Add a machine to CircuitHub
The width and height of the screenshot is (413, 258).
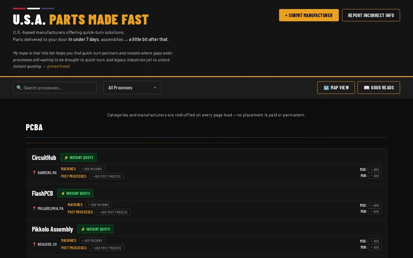(x=92, y=169)
